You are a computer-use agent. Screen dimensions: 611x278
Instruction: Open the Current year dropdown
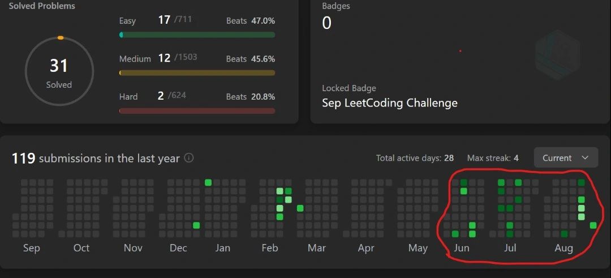click(565, 158)
